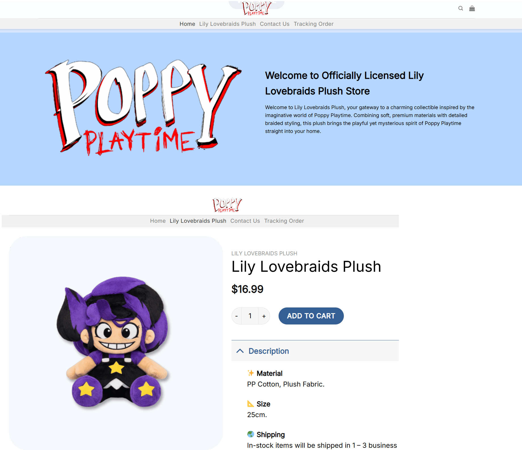Go to Home in top navigation
Image resolution: width=522 pixels, height=450 pixels.
(x=187, y=24)
